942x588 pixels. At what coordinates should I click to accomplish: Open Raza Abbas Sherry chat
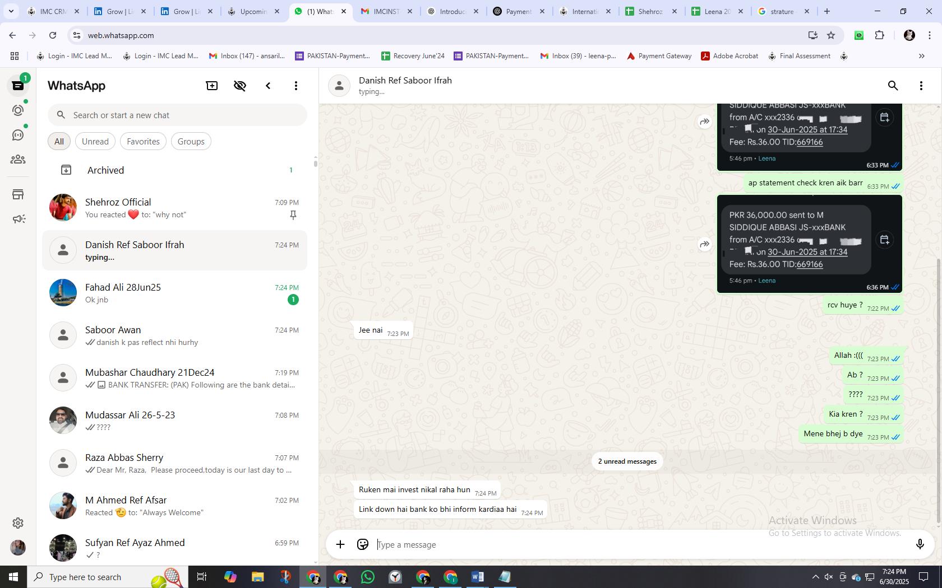pyautogui.click(x=175, y=463)
